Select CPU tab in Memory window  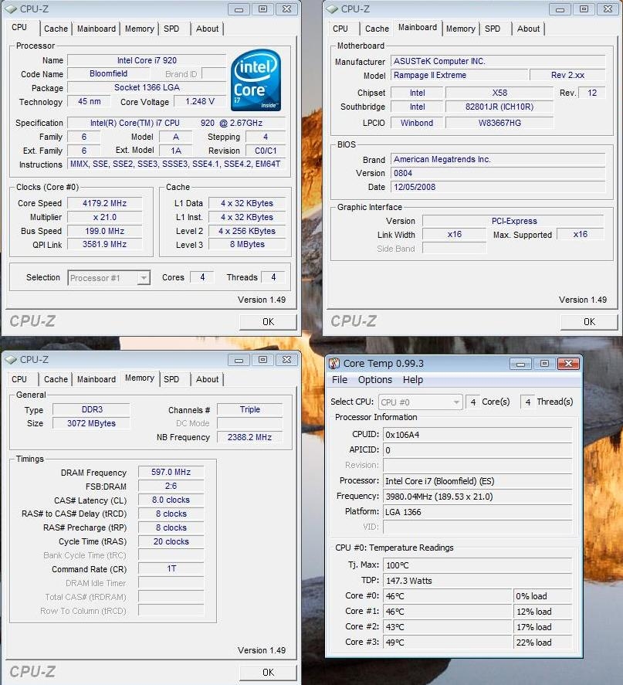19,380
